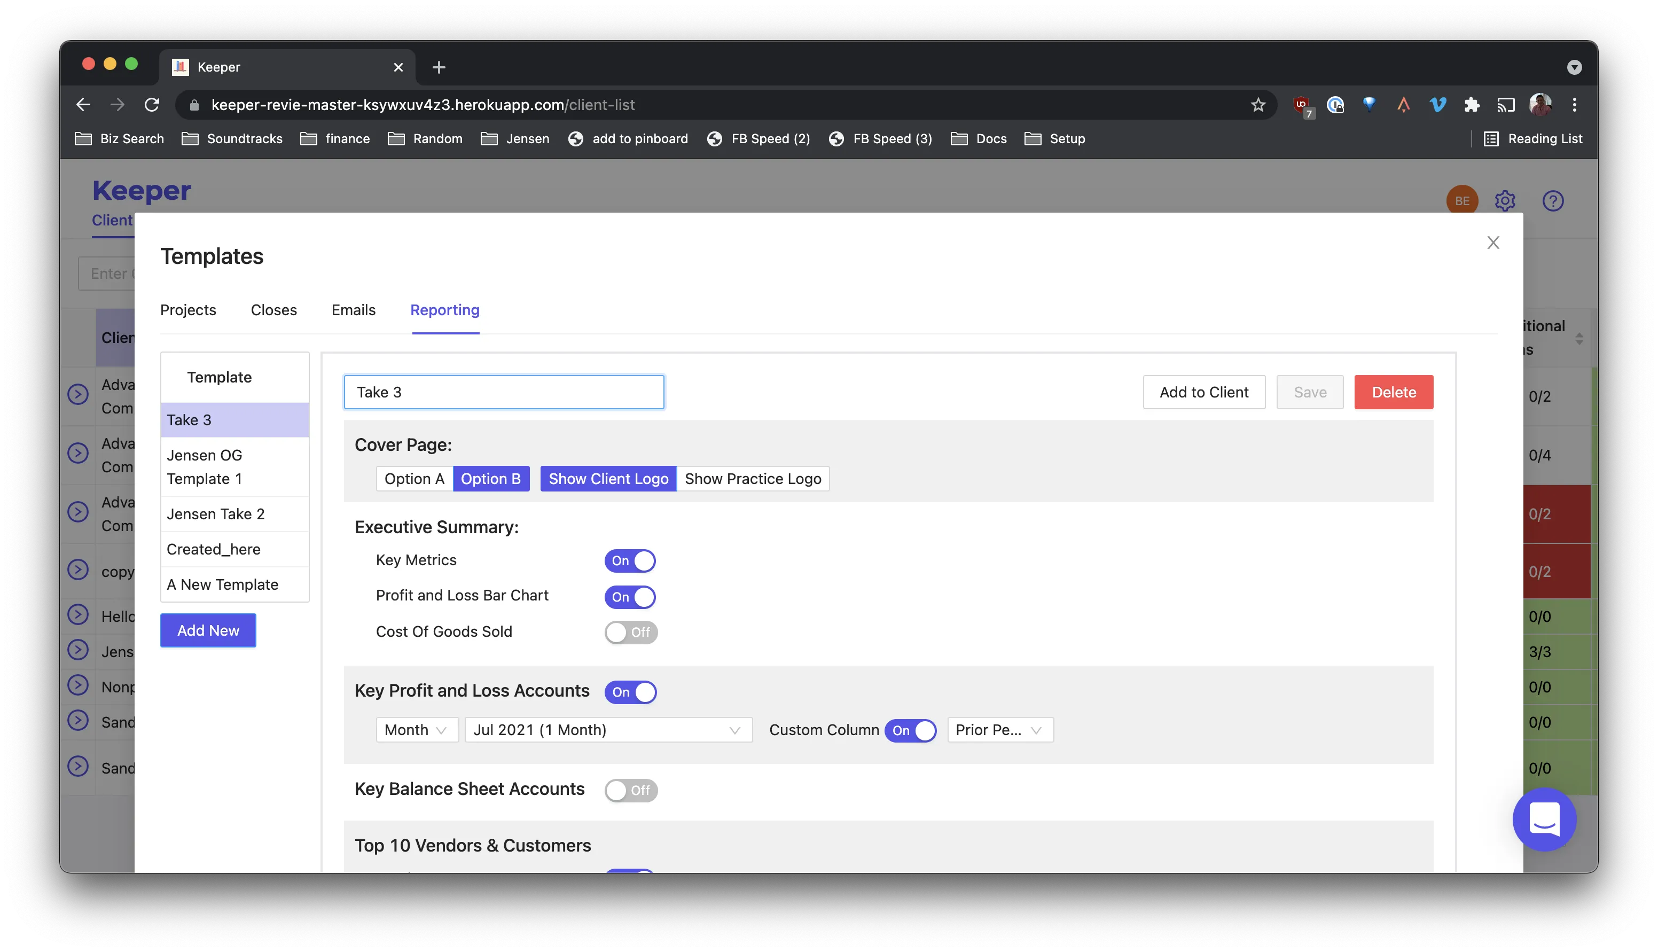Viewport: 1658px width, 952px height.
Task: Open the browser extensions puzzle icon
Action: click(x=1472, y=105)
